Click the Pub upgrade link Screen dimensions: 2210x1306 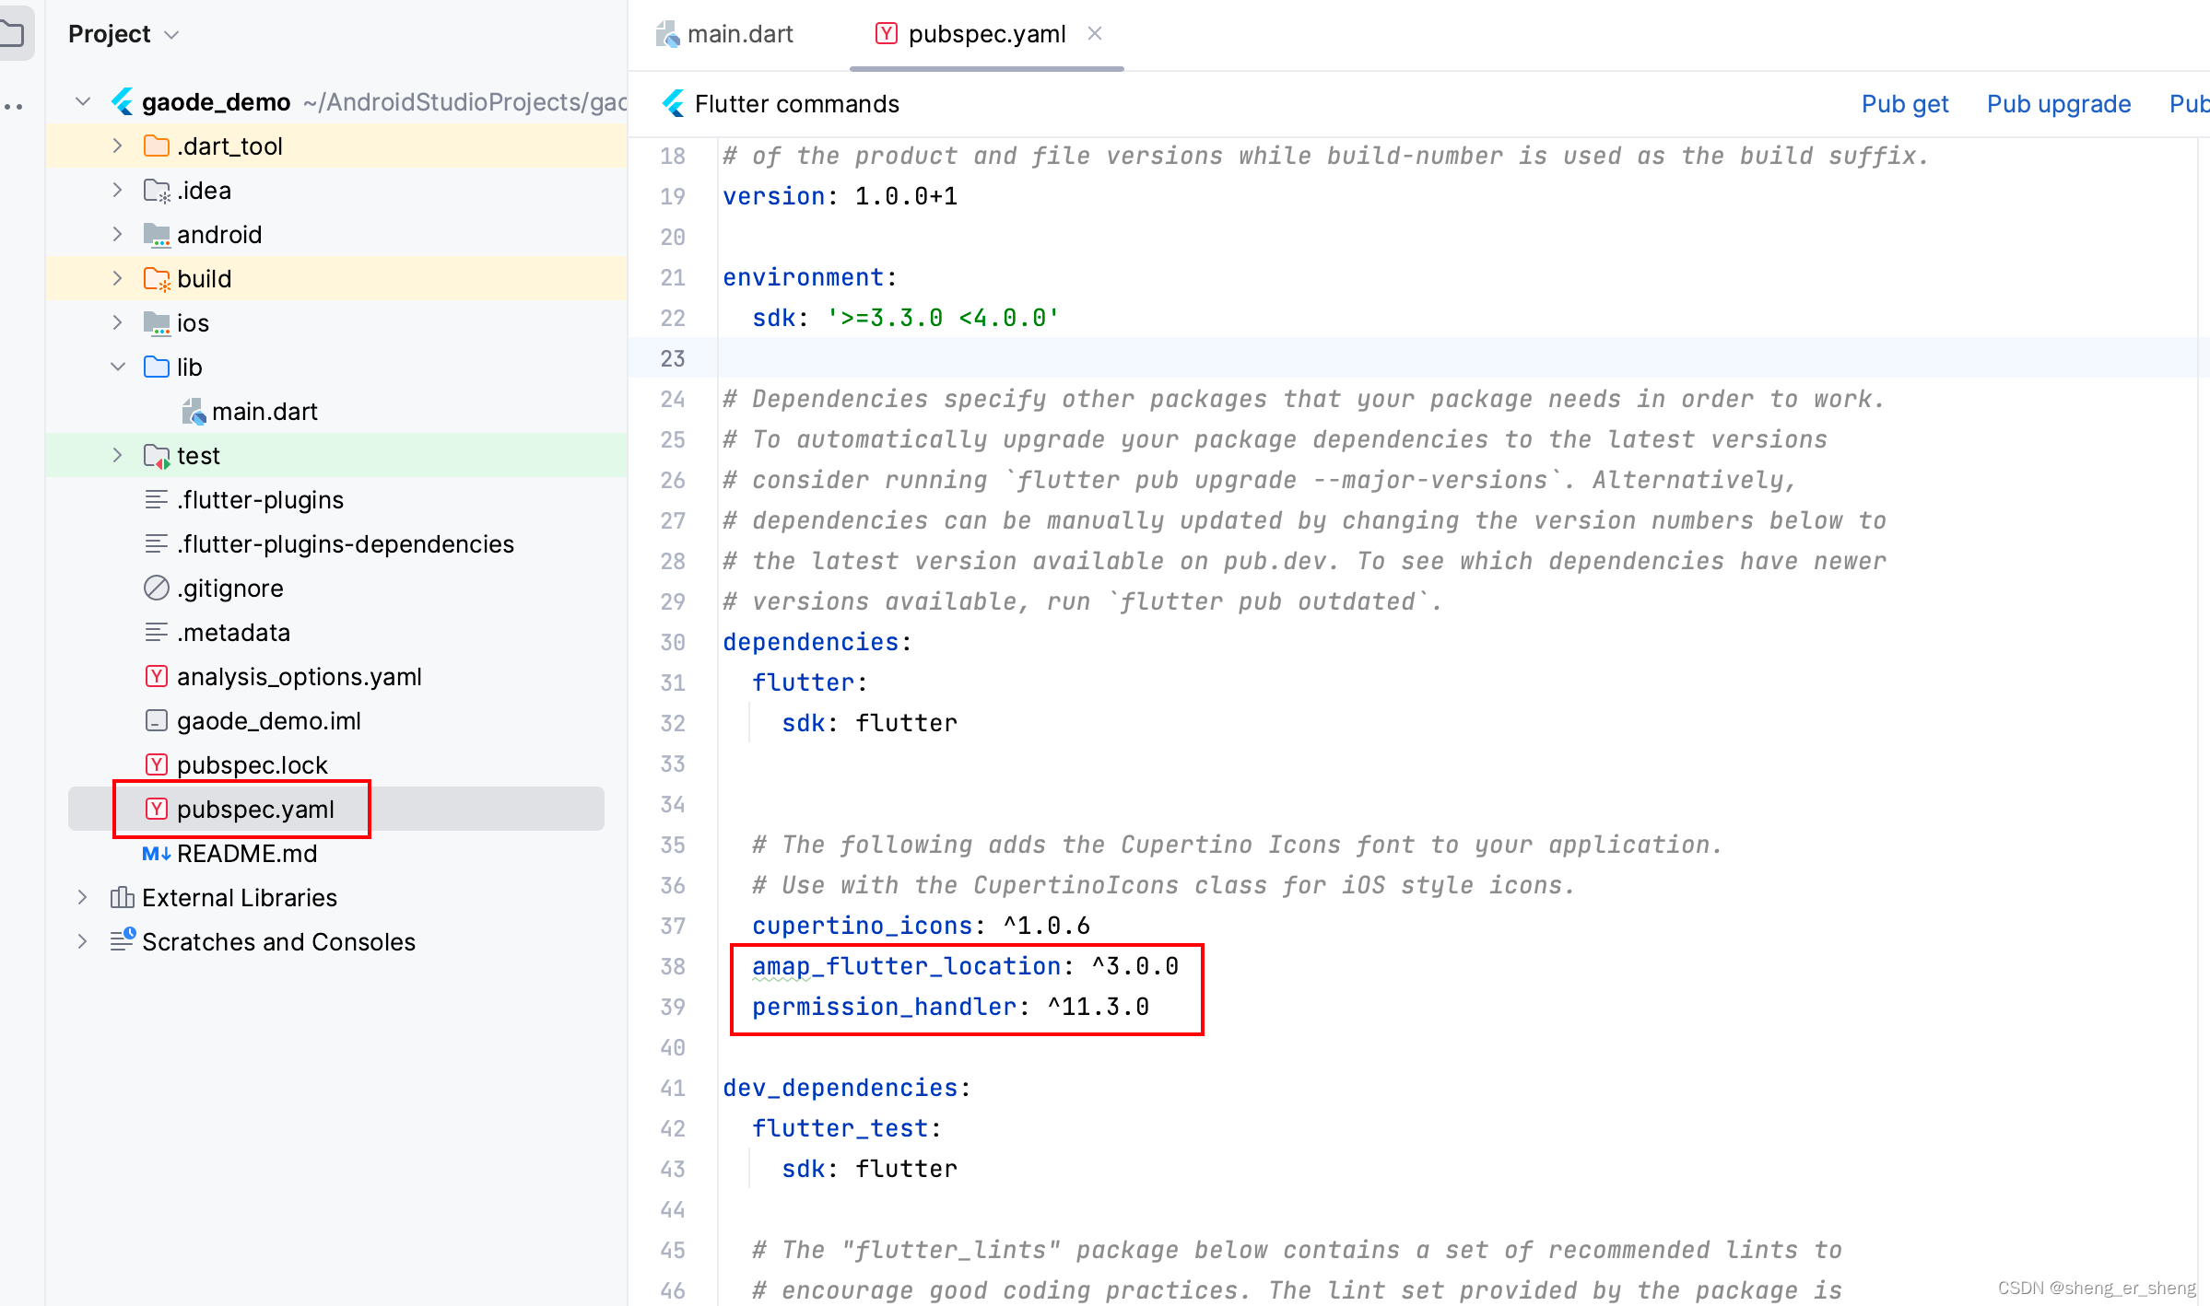(x=2058, y=104)
